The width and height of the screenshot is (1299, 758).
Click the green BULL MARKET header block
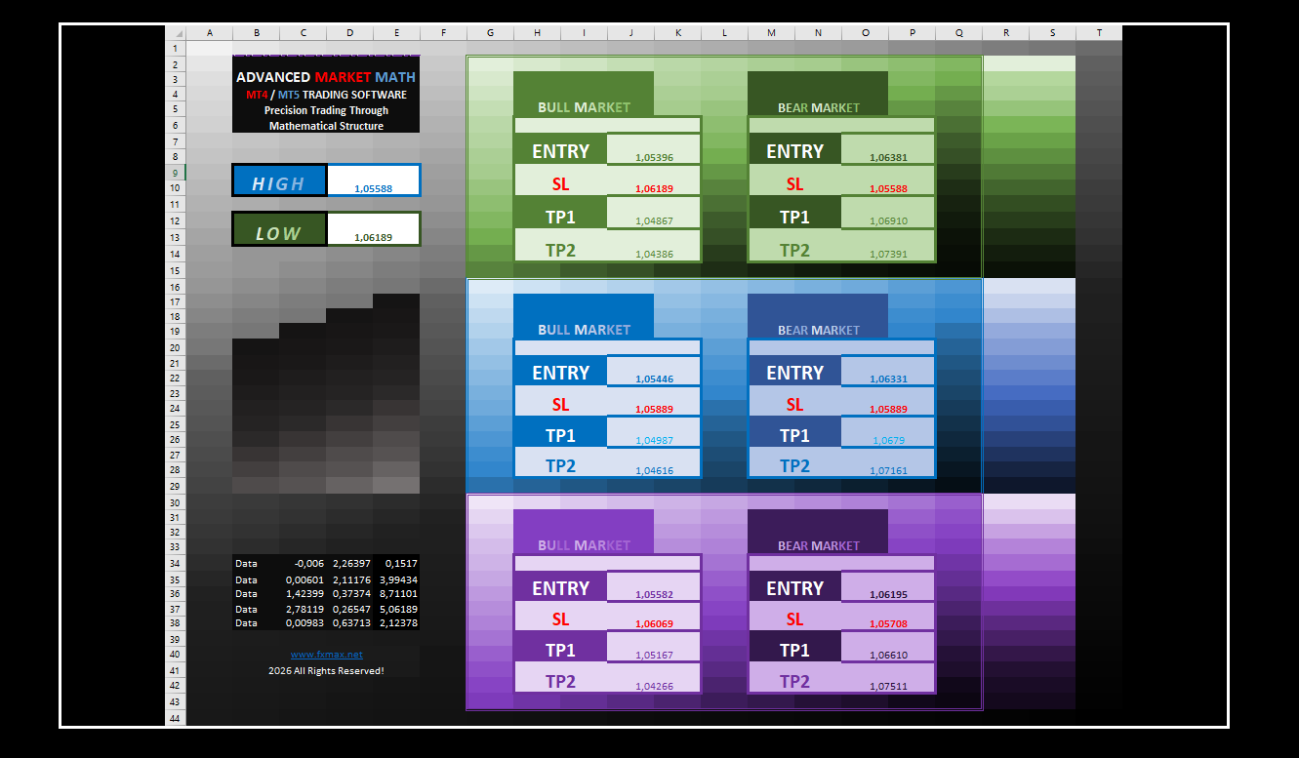pyautogui.click(x=584, y=96)
